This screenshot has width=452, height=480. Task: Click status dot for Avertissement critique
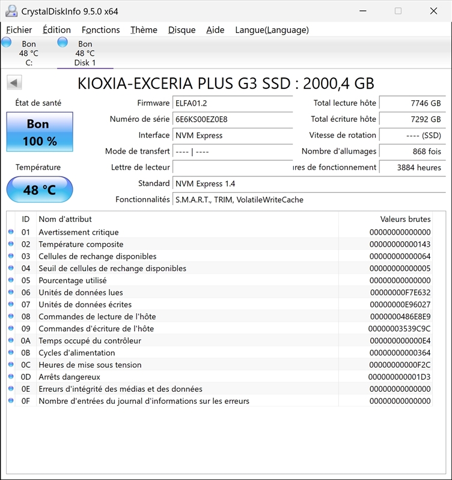coord(11,232)
